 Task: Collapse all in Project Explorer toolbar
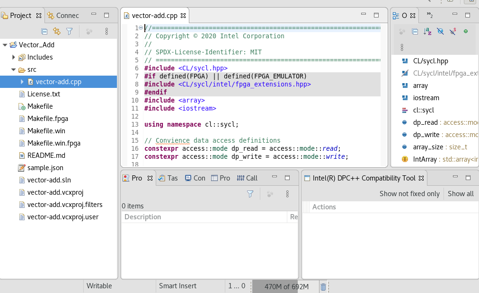(44, 32)
